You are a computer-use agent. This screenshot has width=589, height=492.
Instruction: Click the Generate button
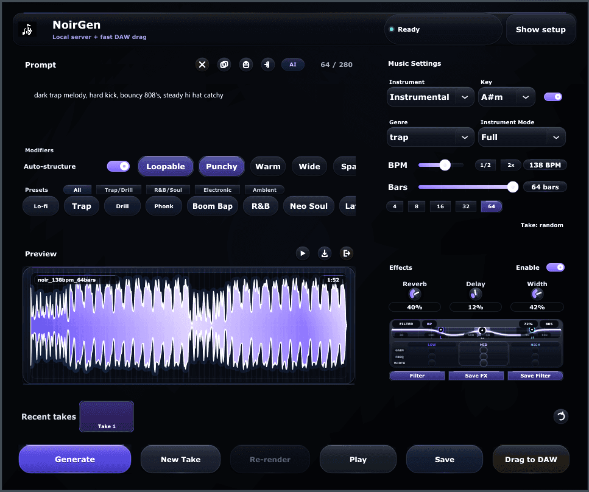click(74, 459)
